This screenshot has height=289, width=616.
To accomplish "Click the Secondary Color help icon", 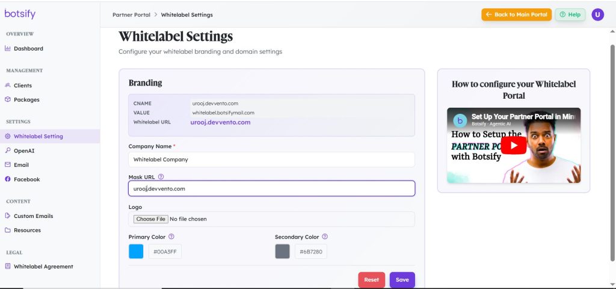I will pyautogui.click(x=325, y=237).
